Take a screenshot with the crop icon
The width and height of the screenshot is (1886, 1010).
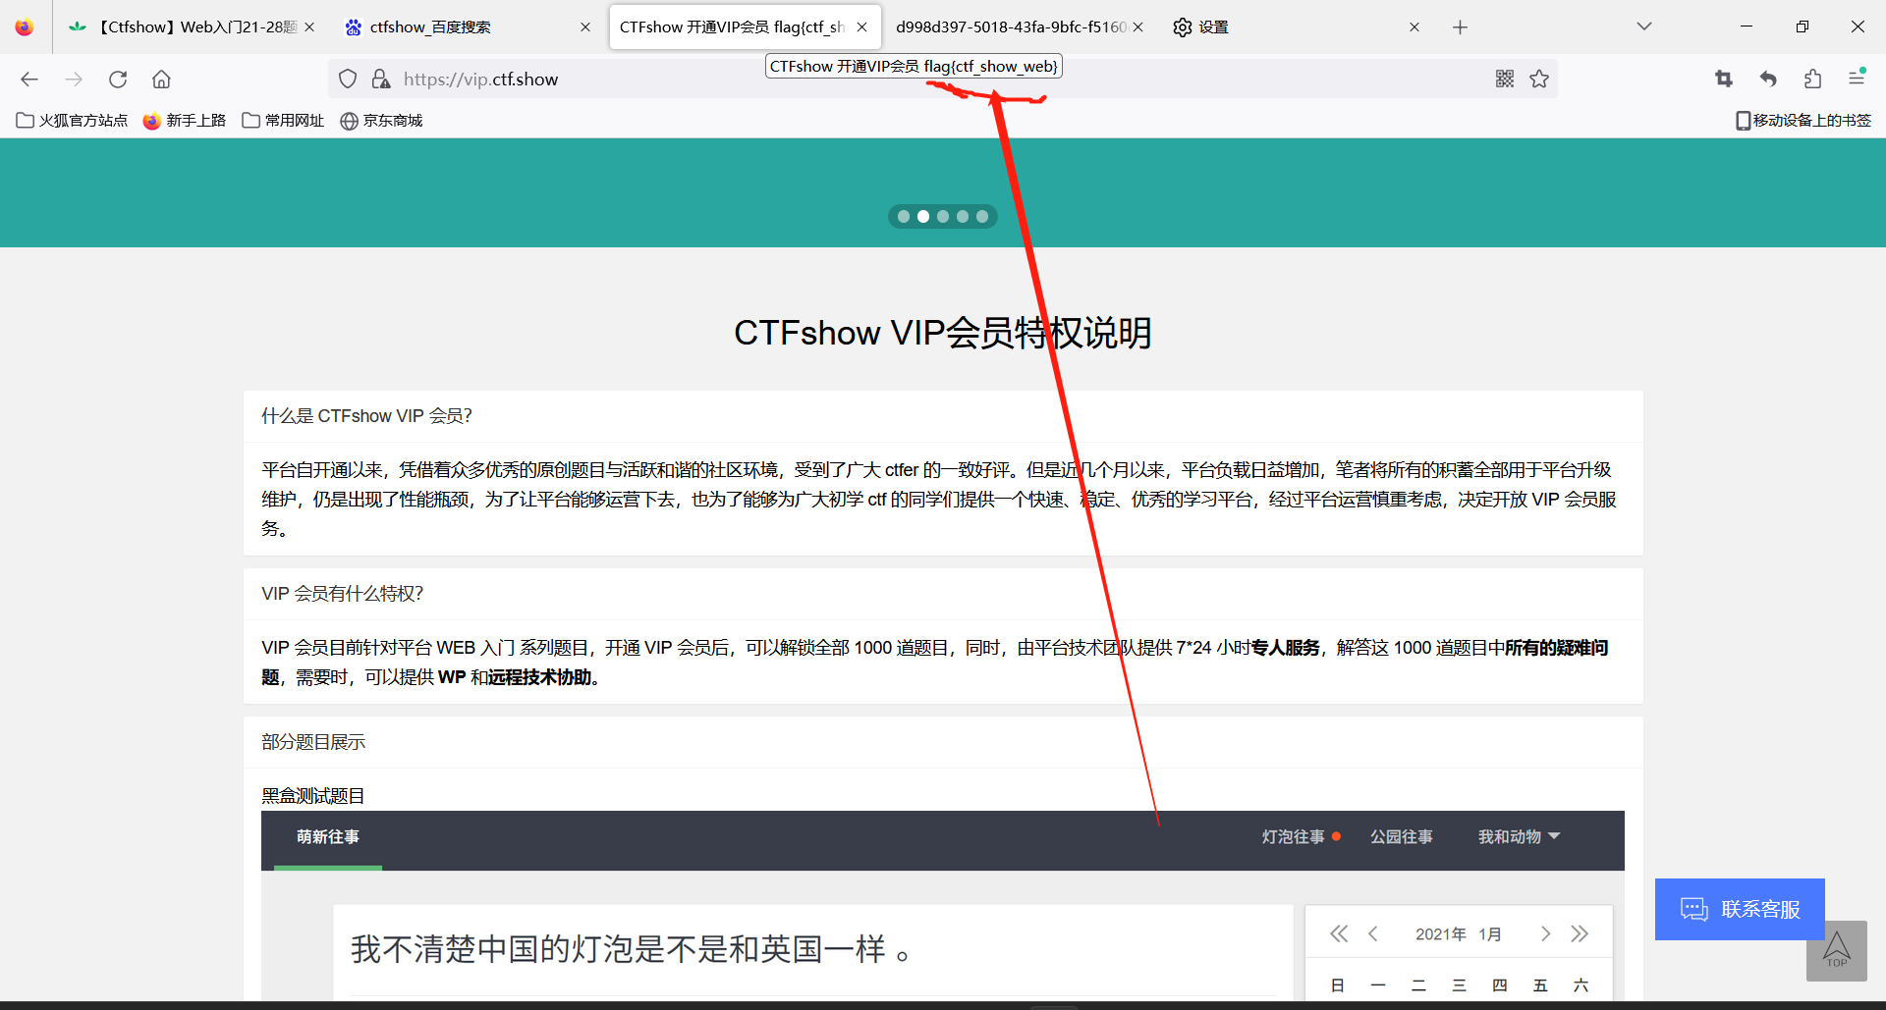pos(1724,79)
